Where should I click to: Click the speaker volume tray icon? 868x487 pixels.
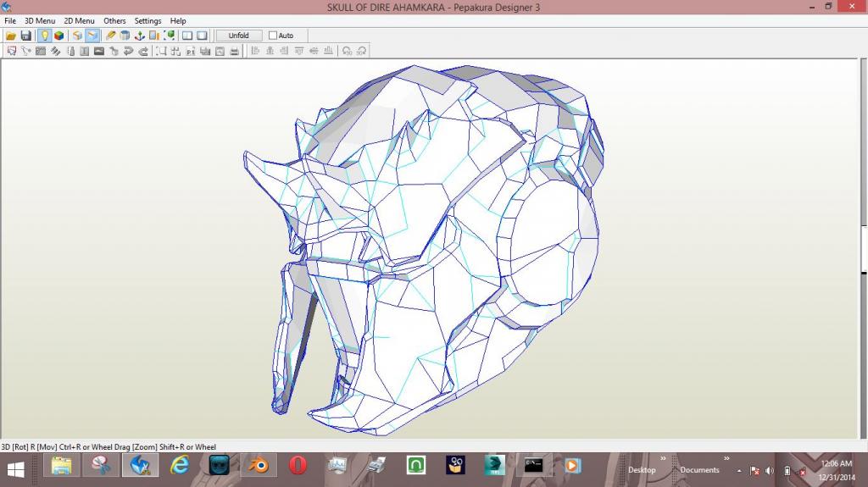pos(770,471)
